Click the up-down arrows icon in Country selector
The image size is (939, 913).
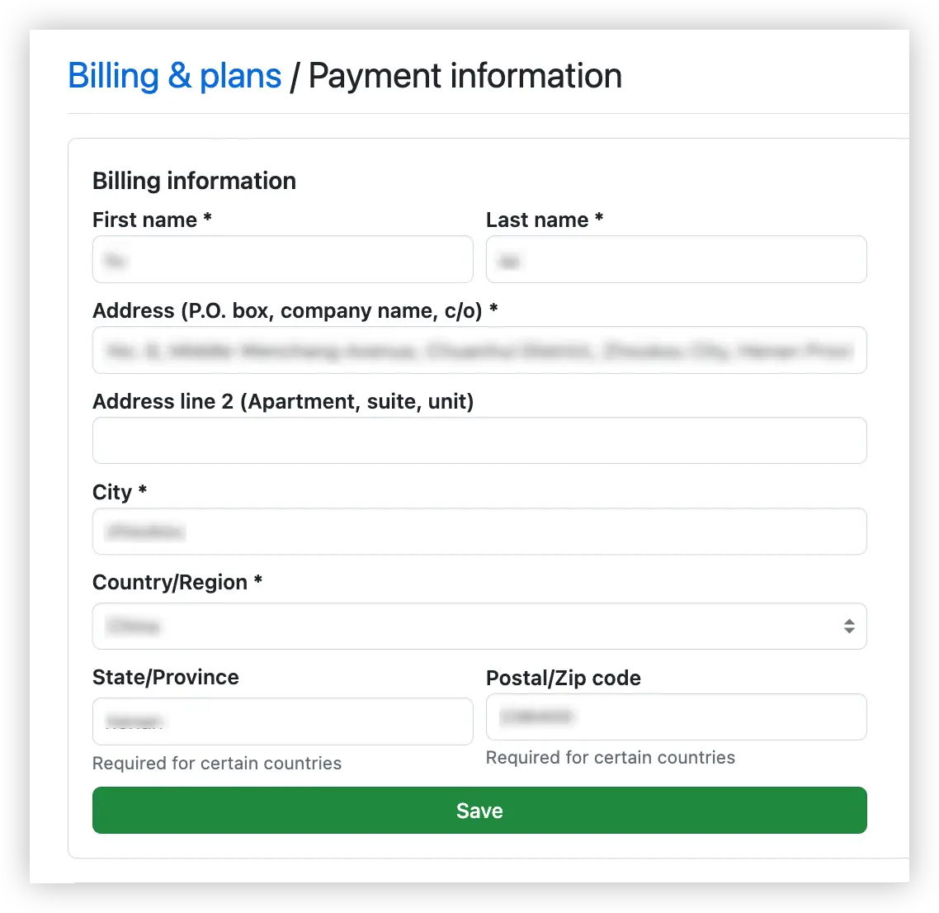point(848,626)
